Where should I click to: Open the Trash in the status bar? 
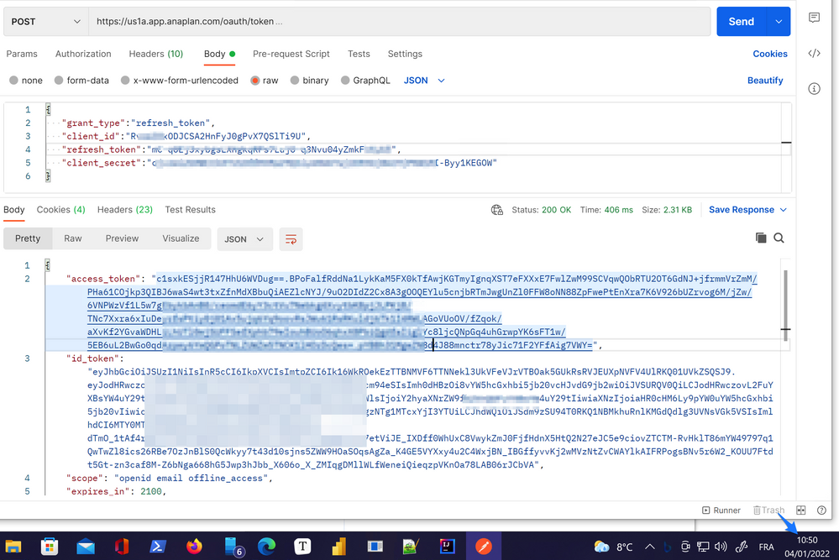coord(768,510)
